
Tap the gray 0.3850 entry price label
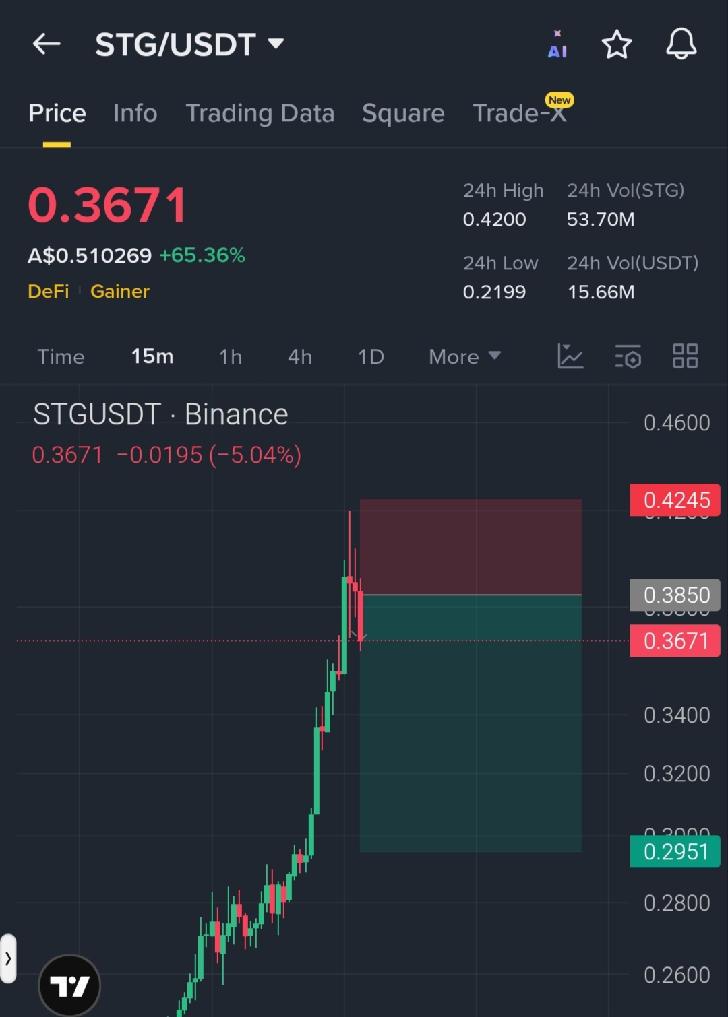675,595
